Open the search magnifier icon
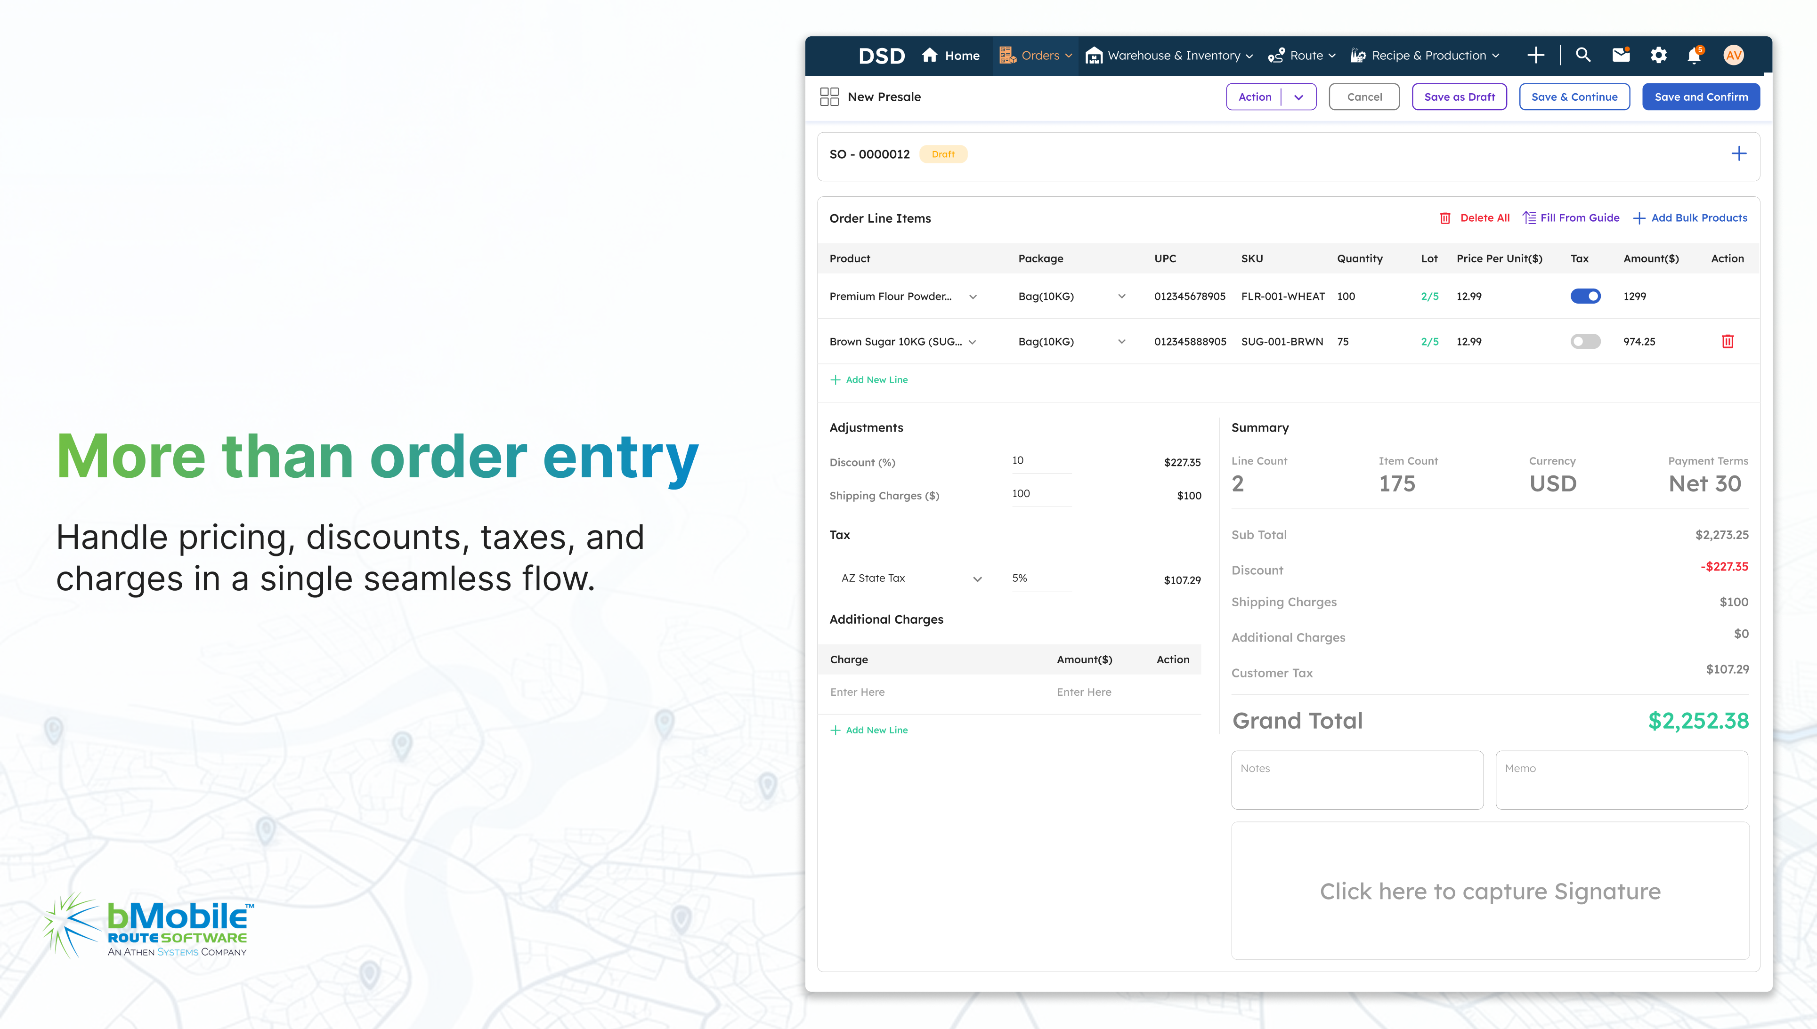Image resolution: width=1817 pixels, height=1029 pixels. click(1583, 55)
